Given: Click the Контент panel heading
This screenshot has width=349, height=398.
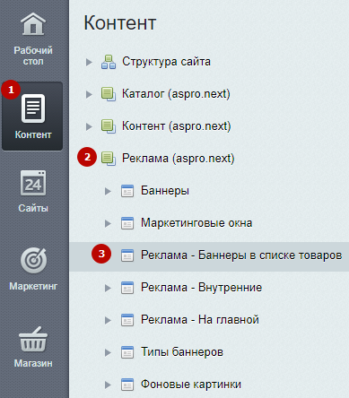Looking at the screenshot, I should click(120, 22).
